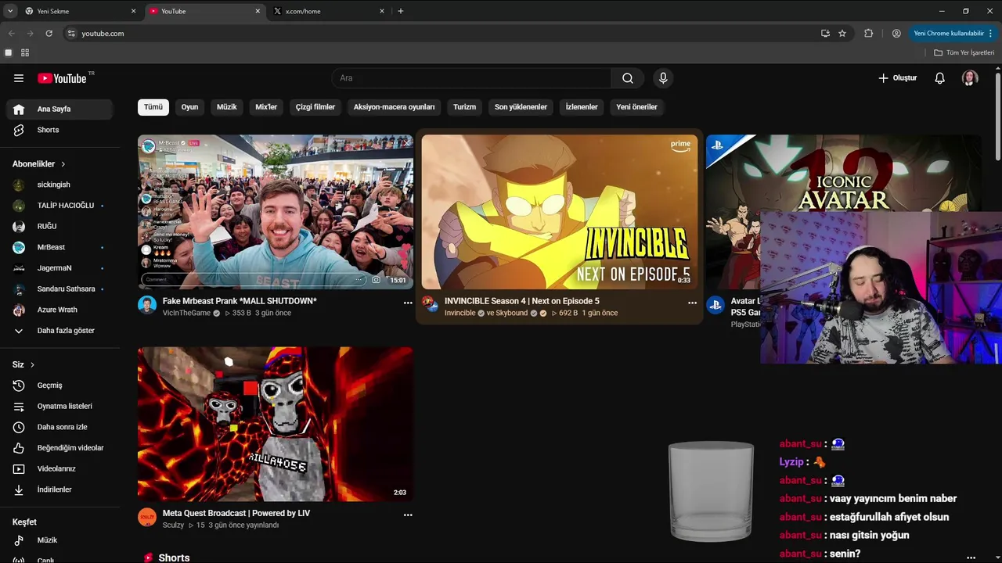1002x563 pixels.
Task: Open TALİP HACIOĞLU channel subscription
Action: [59, 206]
